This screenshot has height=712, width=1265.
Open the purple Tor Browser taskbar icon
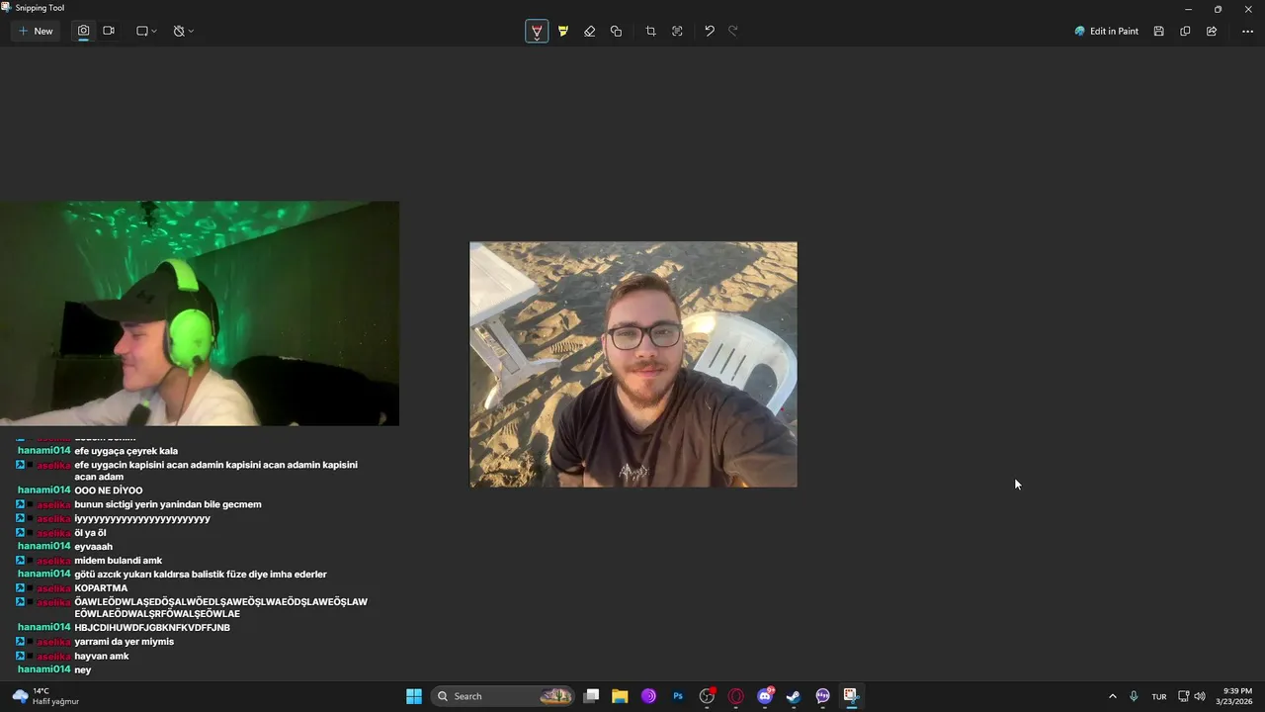point(648,696)
